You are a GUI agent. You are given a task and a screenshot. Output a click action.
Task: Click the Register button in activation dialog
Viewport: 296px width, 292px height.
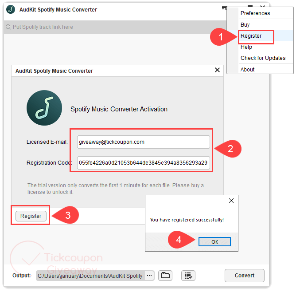31,216
